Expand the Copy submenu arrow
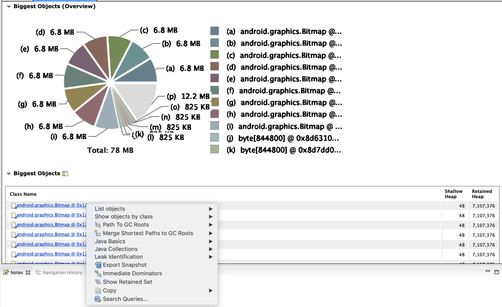 tap(210, 291)
